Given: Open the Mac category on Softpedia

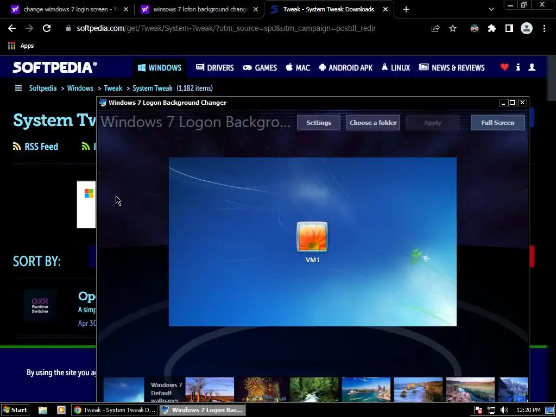Looking at the screenshot, I should 298,68.
